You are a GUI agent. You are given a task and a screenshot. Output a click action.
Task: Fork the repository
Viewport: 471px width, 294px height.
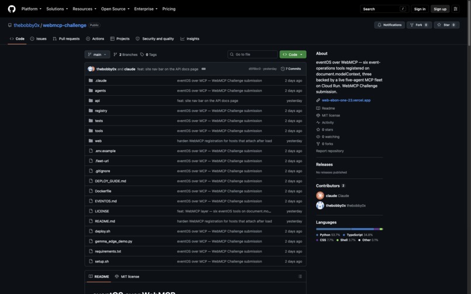point(420,25)
